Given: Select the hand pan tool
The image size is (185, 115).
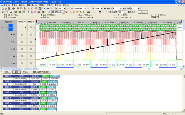Looking at the screenshot, I should pos(35,12).
